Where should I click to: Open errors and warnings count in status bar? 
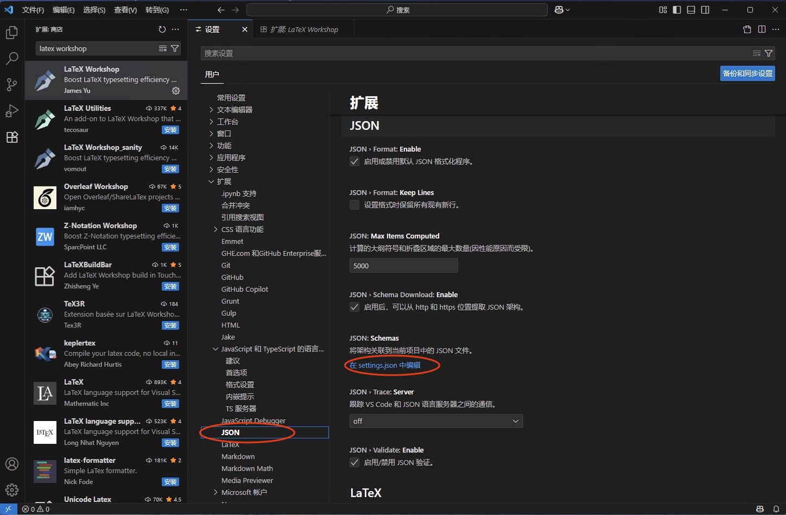(36, 509)
